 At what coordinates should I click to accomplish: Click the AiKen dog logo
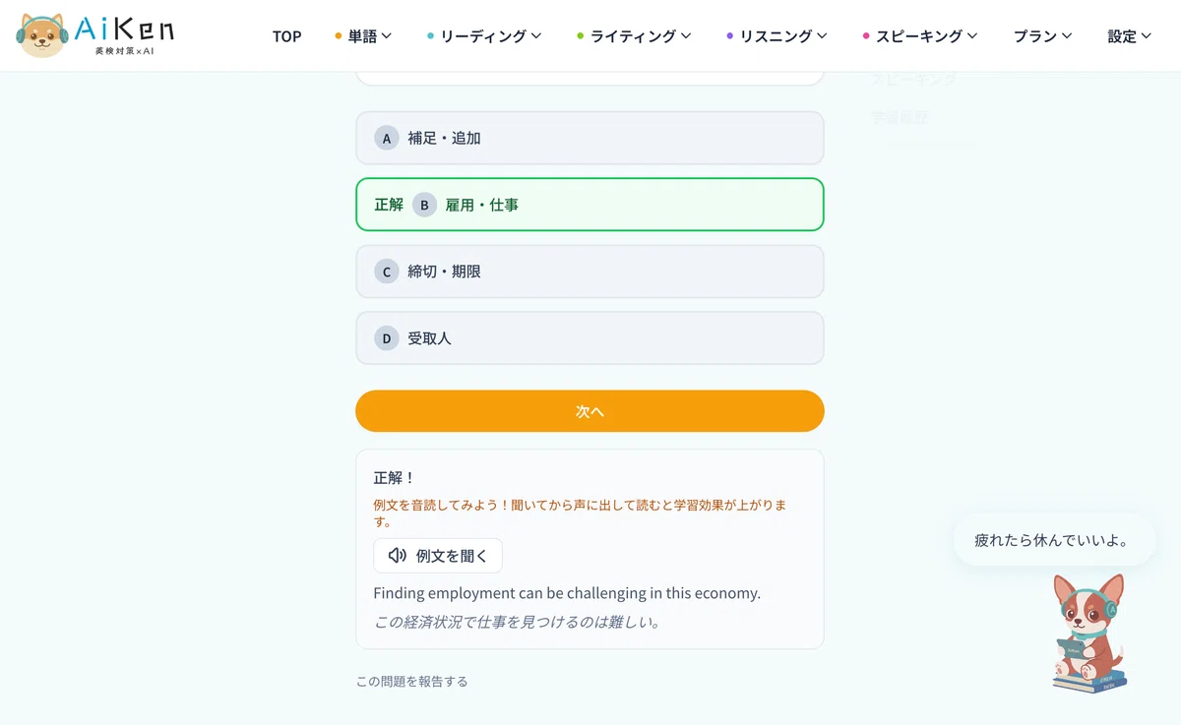point(94,35)
